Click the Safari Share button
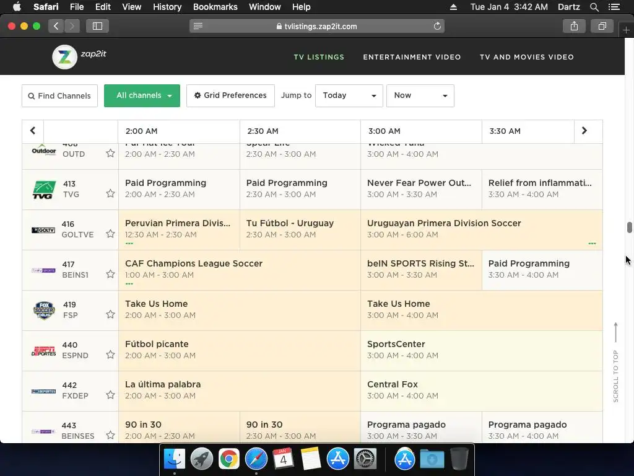Image resolution: width=634 pixels, height=476 pixels. [574, 26]
